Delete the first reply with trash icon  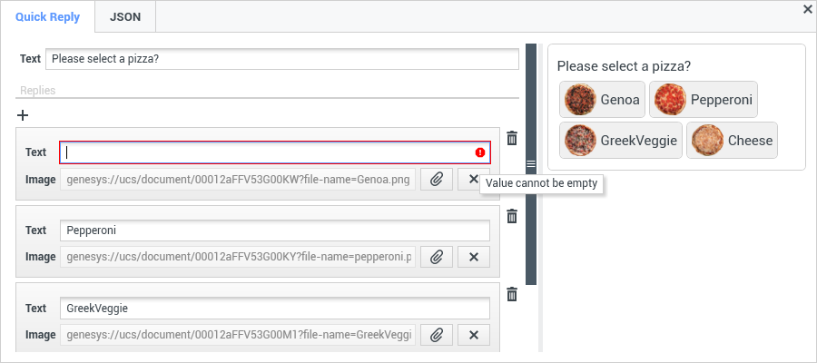512,138
